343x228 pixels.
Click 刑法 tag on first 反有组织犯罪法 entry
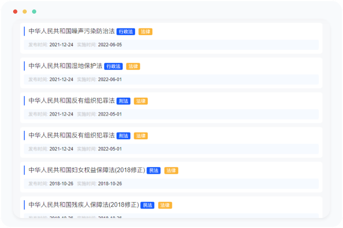(x=123, y=101)
